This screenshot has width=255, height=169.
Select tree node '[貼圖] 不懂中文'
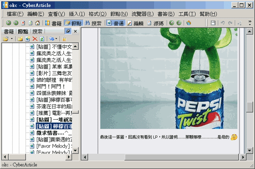click(54, 47)
